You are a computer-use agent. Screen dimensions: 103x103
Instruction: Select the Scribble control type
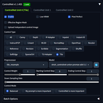43,49
